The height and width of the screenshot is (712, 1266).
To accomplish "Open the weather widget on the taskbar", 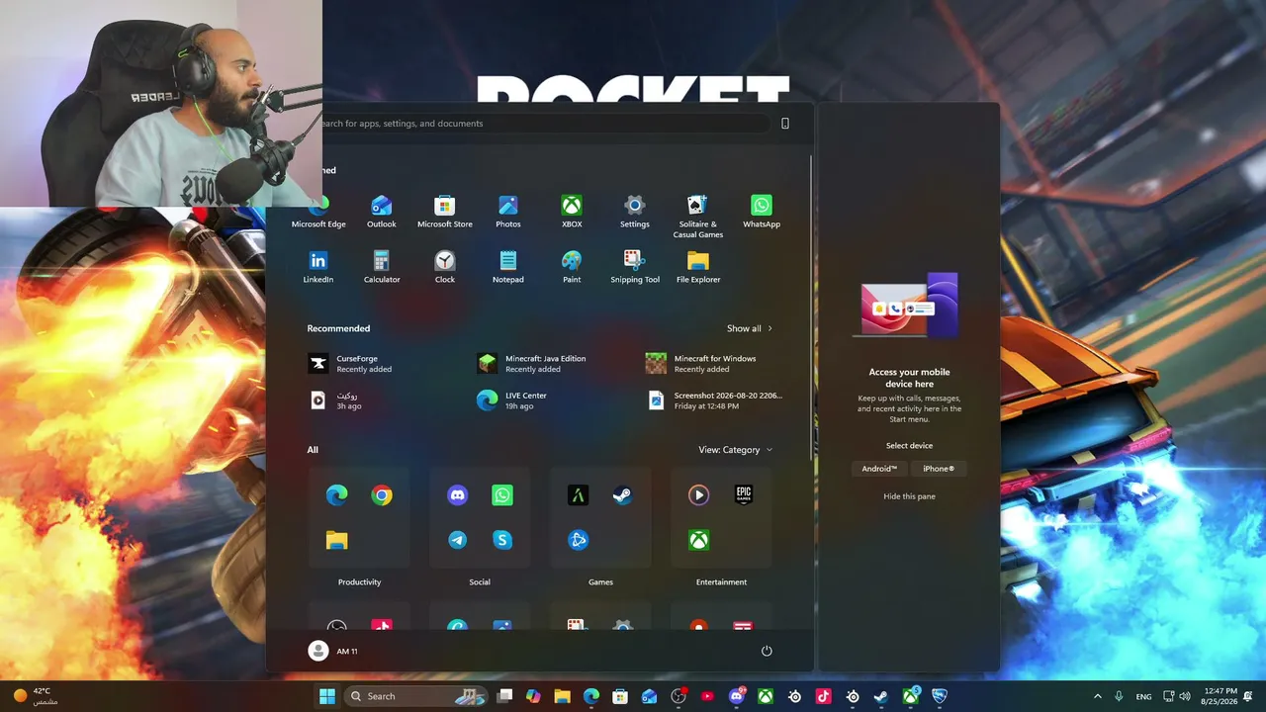I will 36,696.
